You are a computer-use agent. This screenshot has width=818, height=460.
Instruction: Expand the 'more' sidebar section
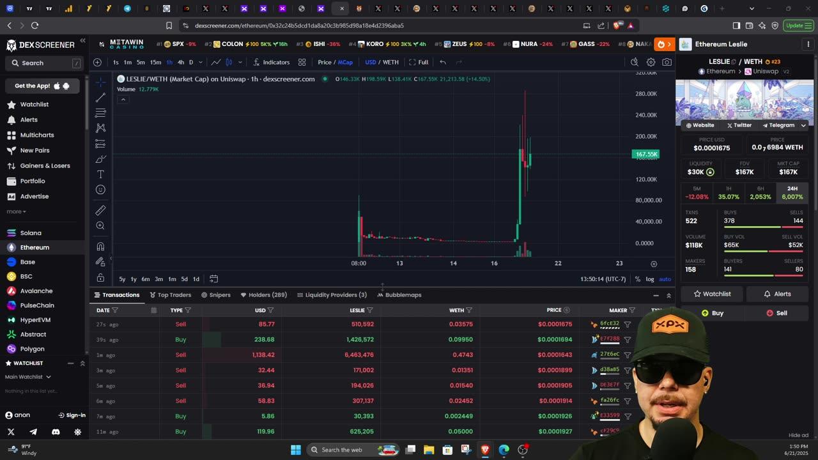[16, 211]
